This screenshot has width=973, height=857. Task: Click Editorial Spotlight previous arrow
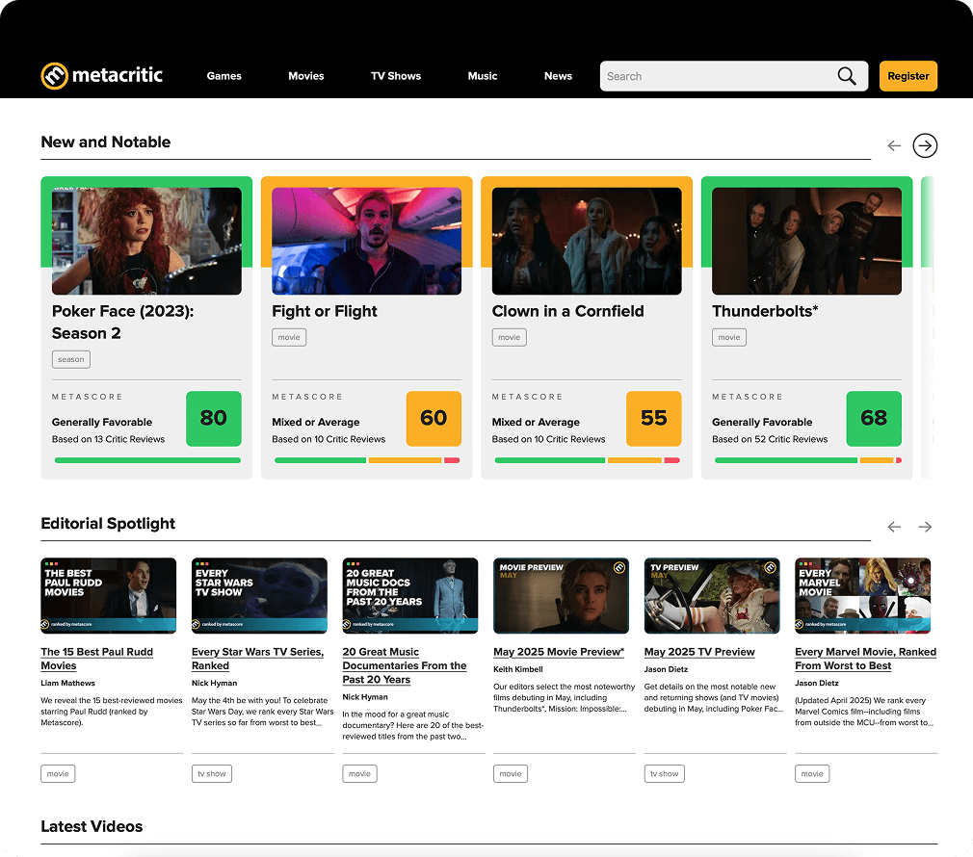click(x=894, y=527)
